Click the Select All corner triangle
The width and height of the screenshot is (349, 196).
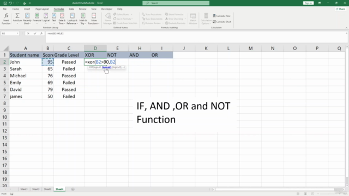tap(6, 48)
